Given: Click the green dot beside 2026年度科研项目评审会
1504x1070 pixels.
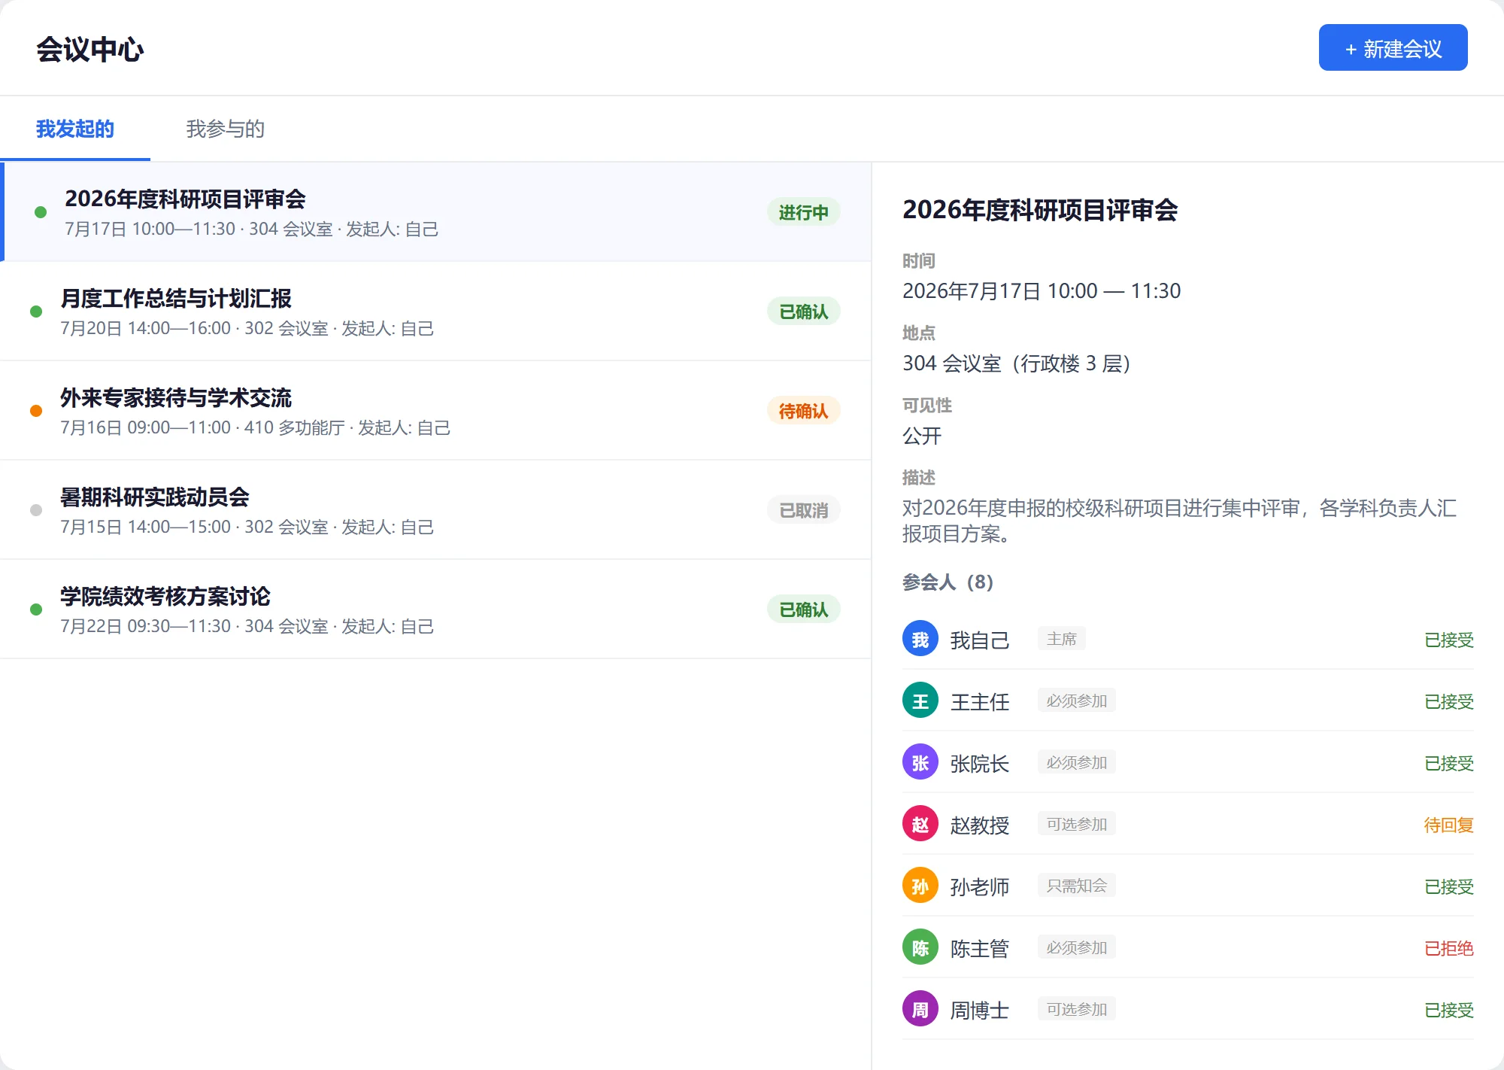Looking at the screenshot, I should click(x=41, y=212).
